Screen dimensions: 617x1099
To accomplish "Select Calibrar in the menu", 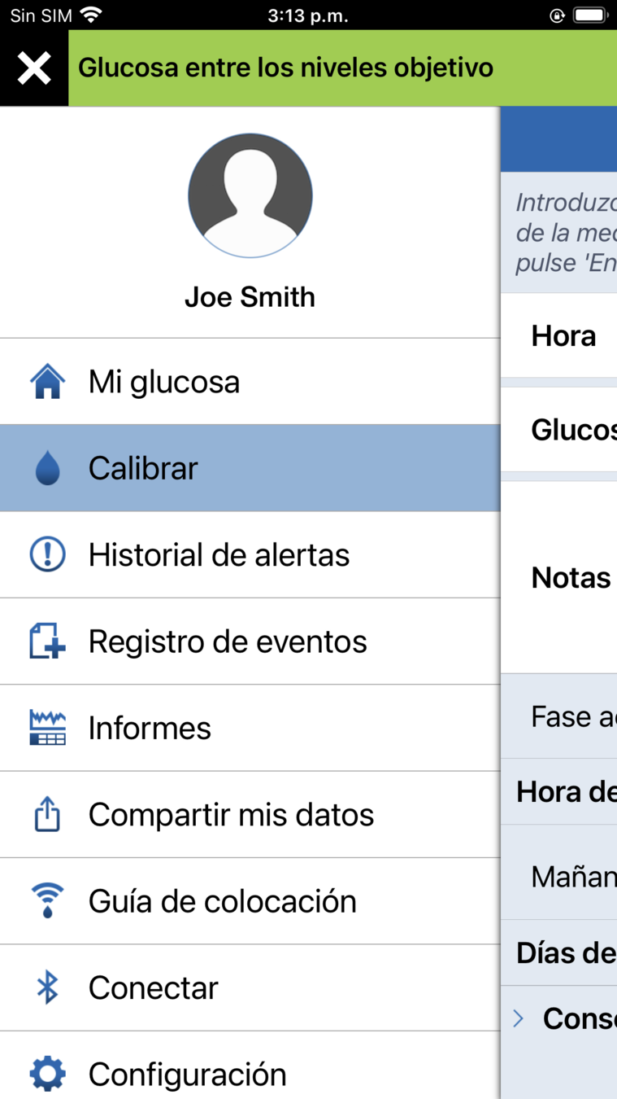I will click(143, 469).
